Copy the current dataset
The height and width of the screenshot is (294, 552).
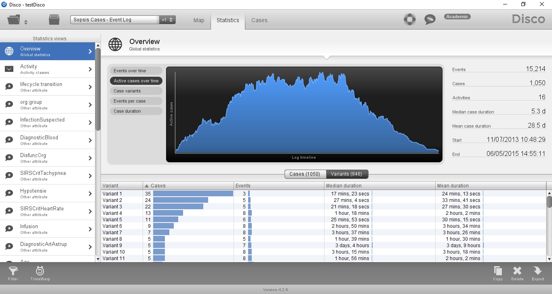[x=498, y=273]
